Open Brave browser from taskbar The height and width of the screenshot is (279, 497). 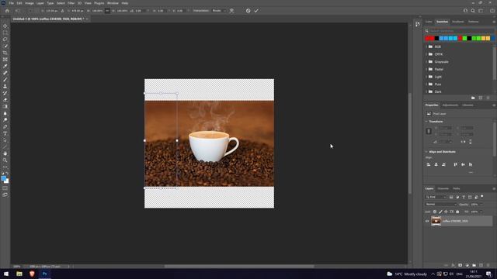(x=32, y=274)
